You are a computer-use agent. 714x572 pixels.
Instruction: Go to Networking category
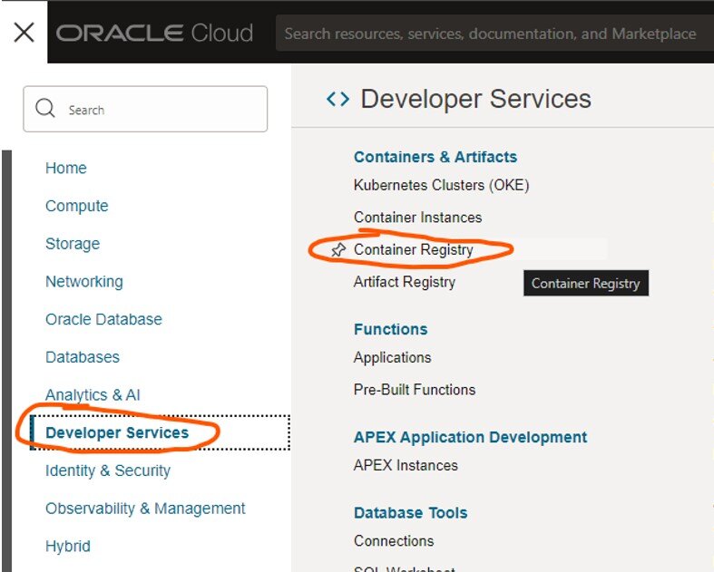[84, 281]
